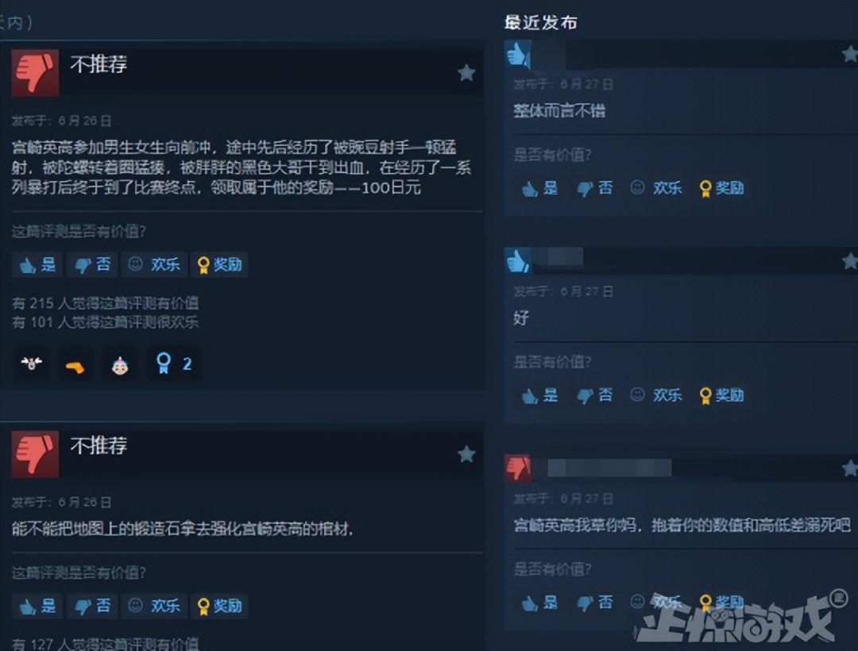Give 奖励 to the second 不推荐 review
The width and height of the screenshot is (858, 651).
[219, 606]
